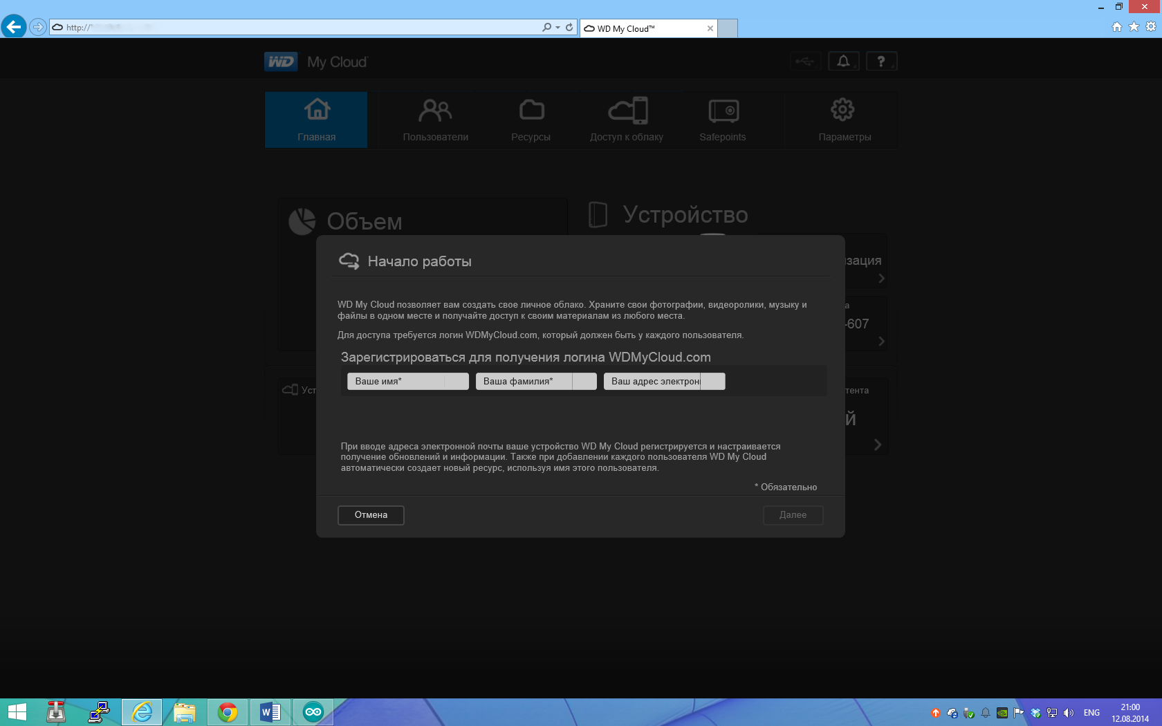Click the refresh icon in the address bar
This screenshot has width=1162, height=726.
point(569,28)
